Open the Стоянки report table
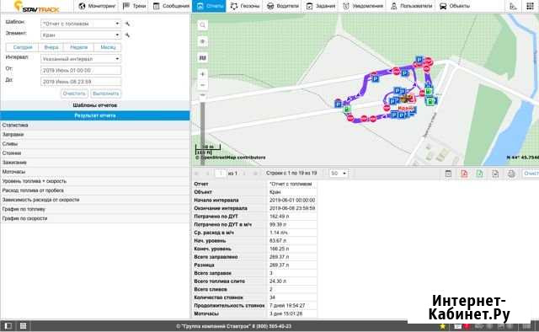 (95, 153)
